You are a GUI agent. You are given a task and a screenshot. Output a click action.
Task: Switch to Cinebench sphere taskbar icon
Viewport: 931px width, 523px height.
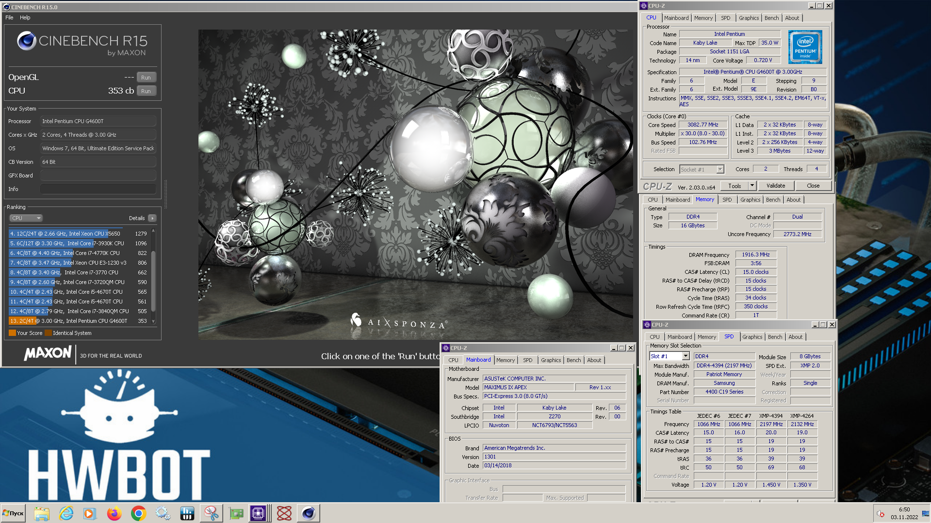(x=309, y=513)
